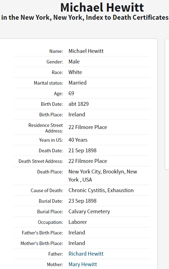Click the Race value White
This screenshot has height=269, width=169.
click(x=75, y=72)
